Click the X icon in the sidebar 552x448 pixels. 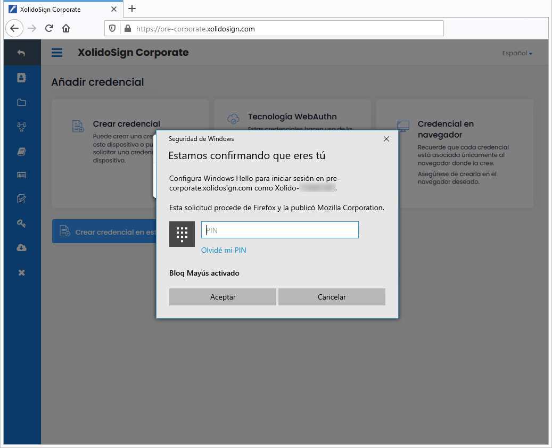[x=21, y=272]
